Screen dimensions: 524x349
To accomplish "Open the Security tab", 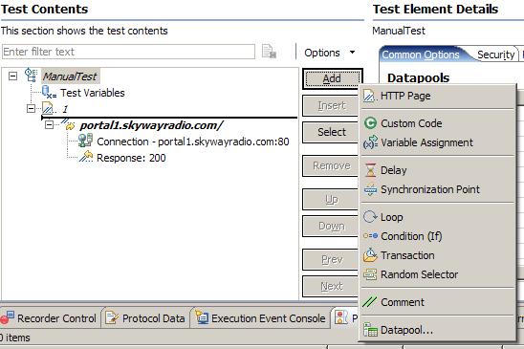I will pos(495,55).
